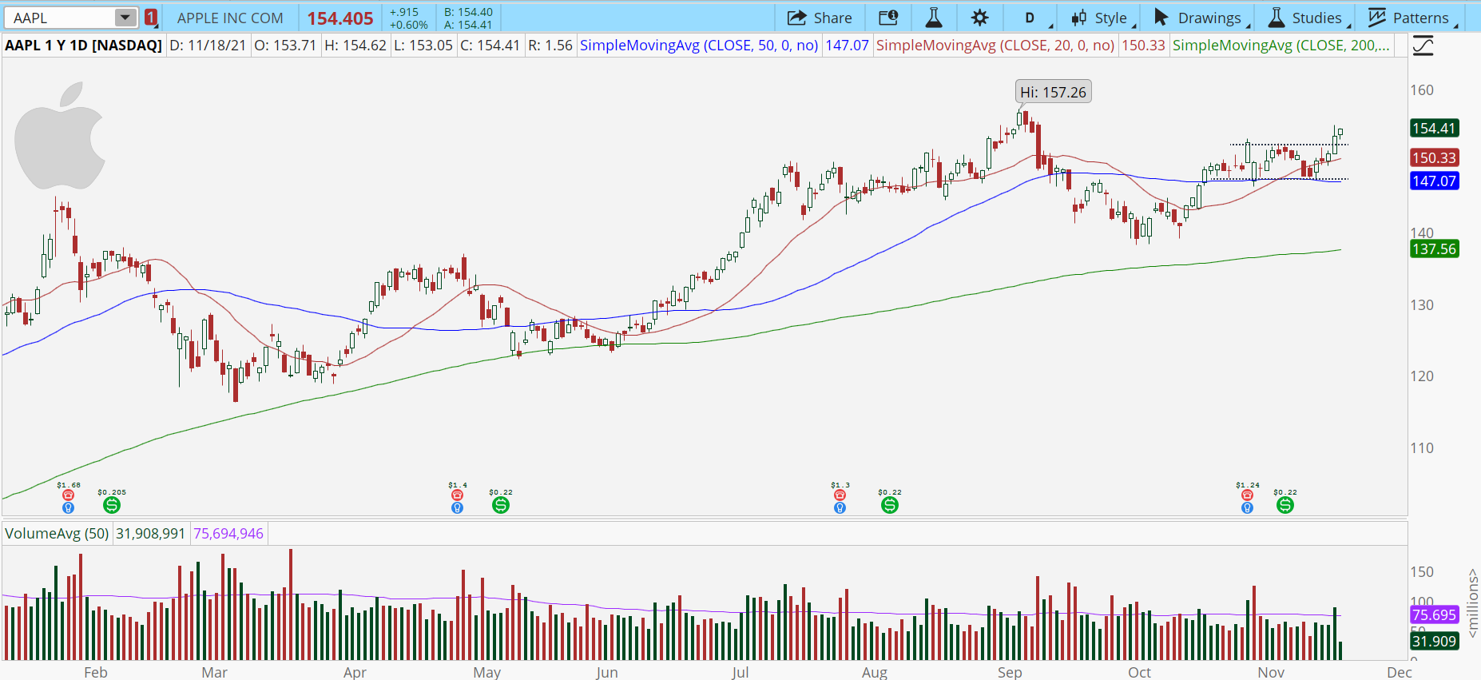The height and width of the screenshot is (680, 1481).
Task: Click the blue 147.07 value in the header
Action: pyautogui.click(x=847, y=46)
